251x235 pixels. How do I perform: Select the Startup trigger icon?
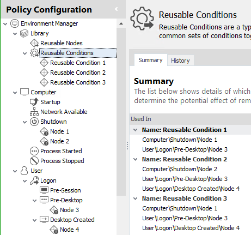(x=34, y=102)
